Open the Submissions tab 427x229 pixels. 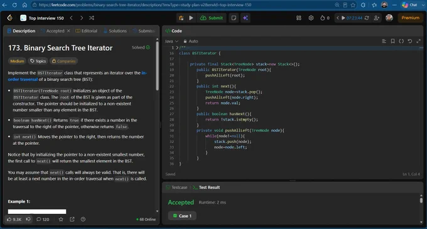tap(144, 31)
